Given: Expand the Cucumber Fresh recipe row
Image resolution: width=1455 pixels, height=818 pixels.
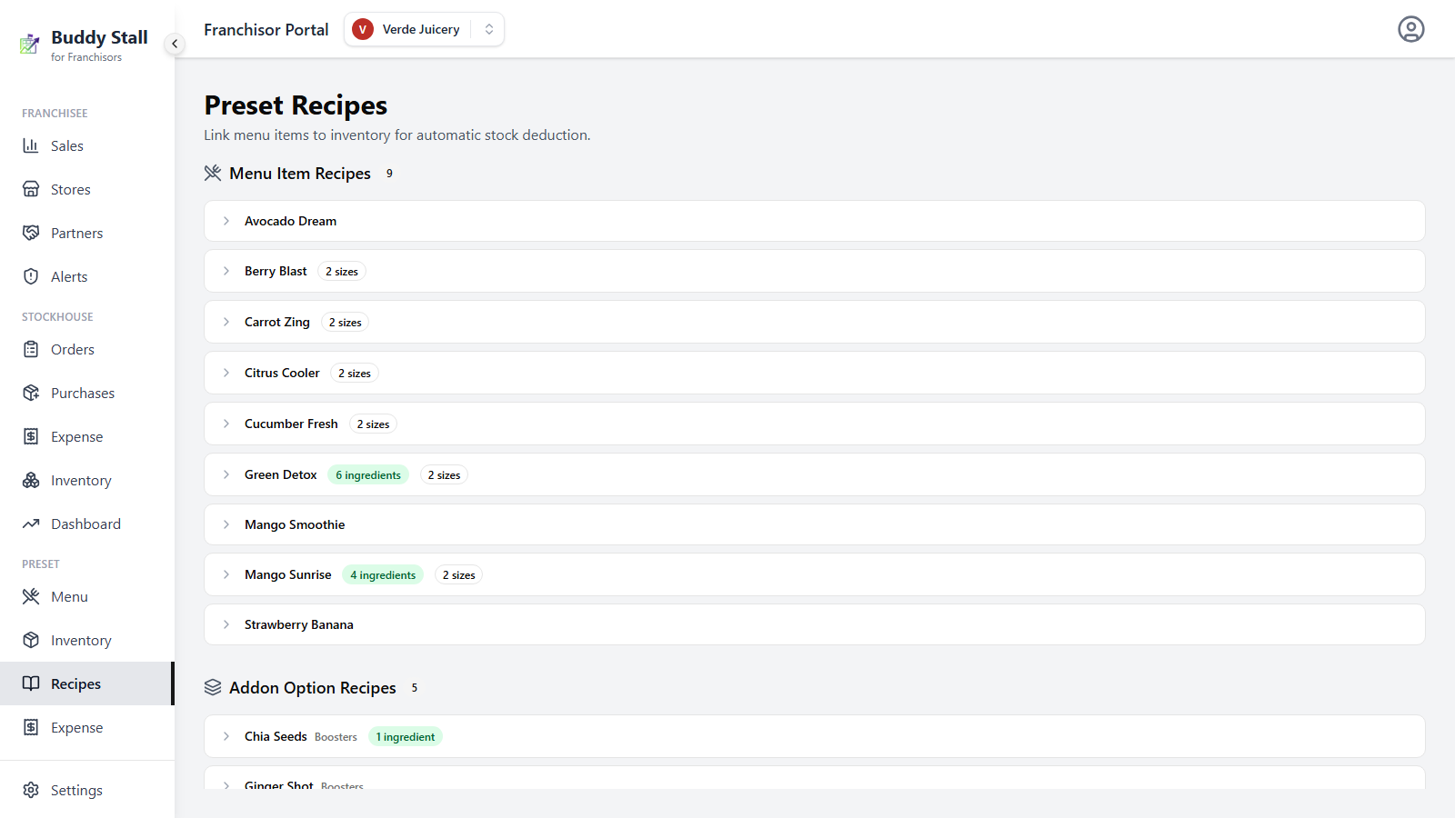Looking at the screenshot, I should click(x=814, y=424).
